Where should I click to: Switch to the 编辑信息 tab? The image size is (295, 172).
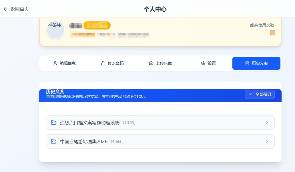pos(68,63)
